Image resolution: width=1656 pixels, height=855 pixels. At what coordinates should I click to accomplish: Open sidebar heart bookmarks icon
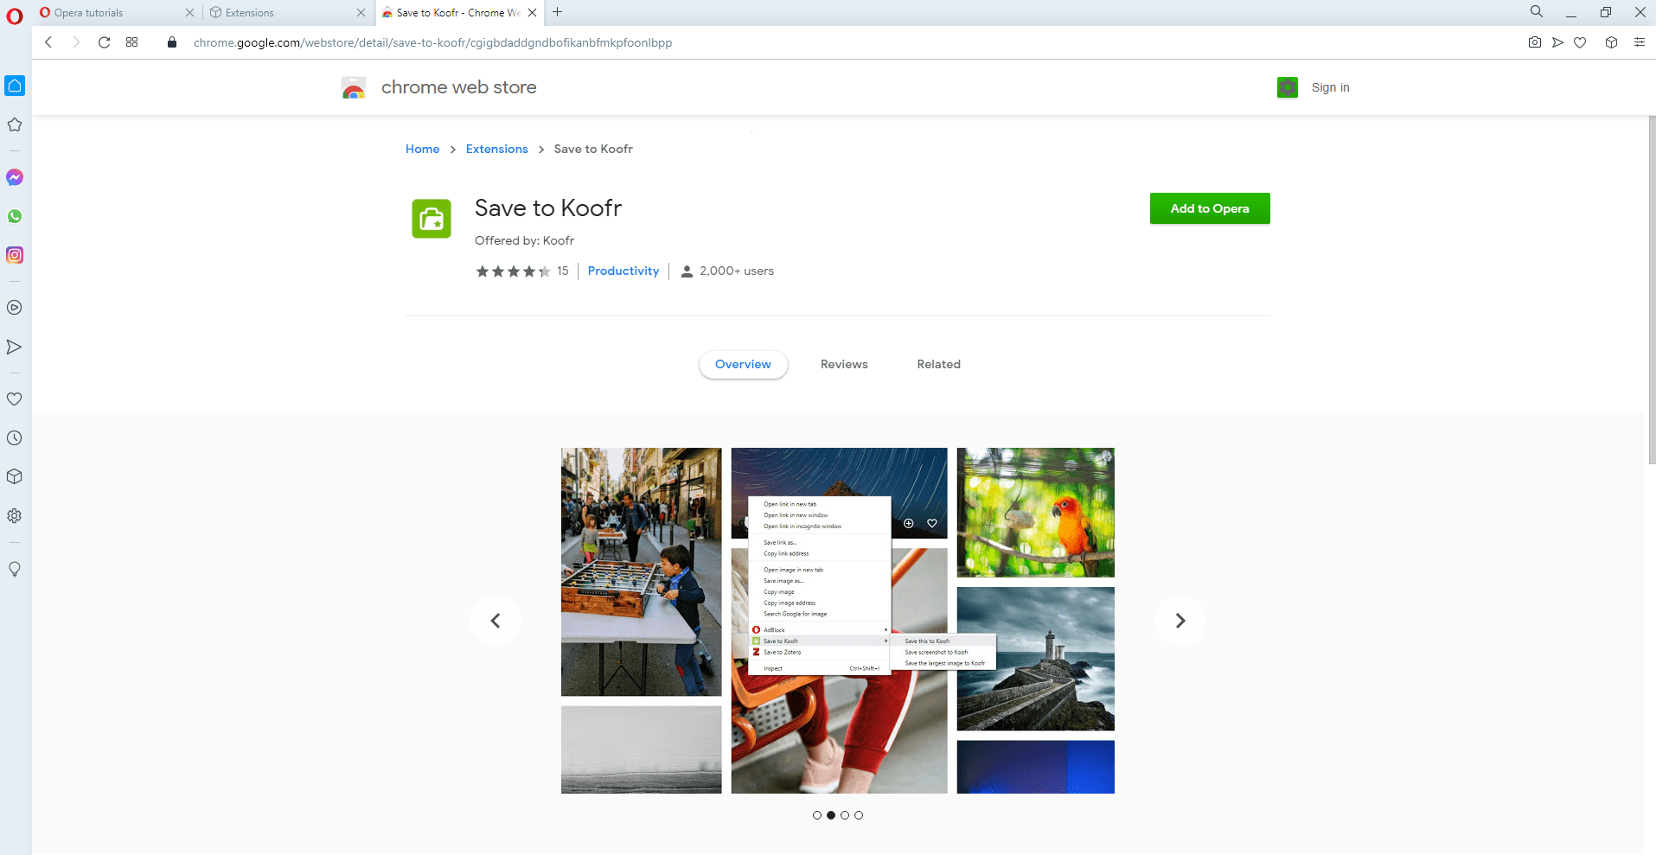click(x=15, y=399)
